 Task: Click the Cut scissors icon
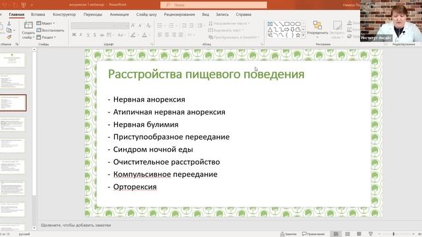click(9, 24)
